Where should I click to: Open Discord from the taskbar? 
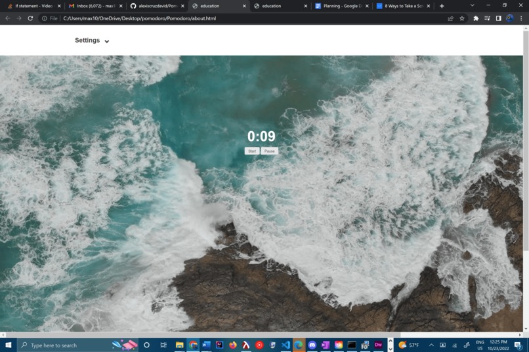point(312,345)
